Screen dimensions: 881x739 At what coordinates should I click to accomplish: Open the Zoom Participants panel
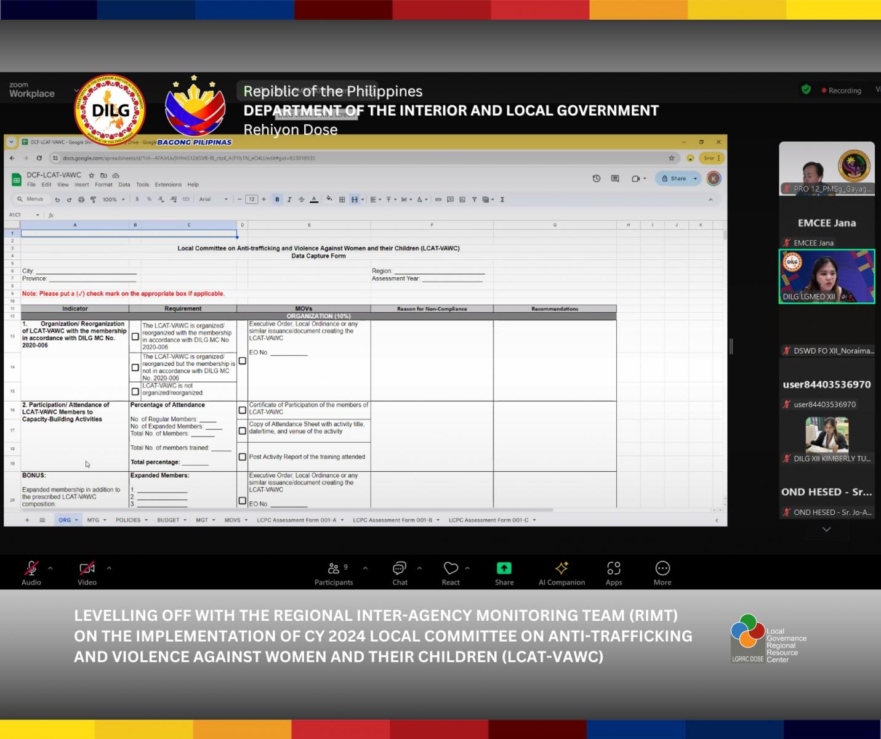(x=334, y=568)
